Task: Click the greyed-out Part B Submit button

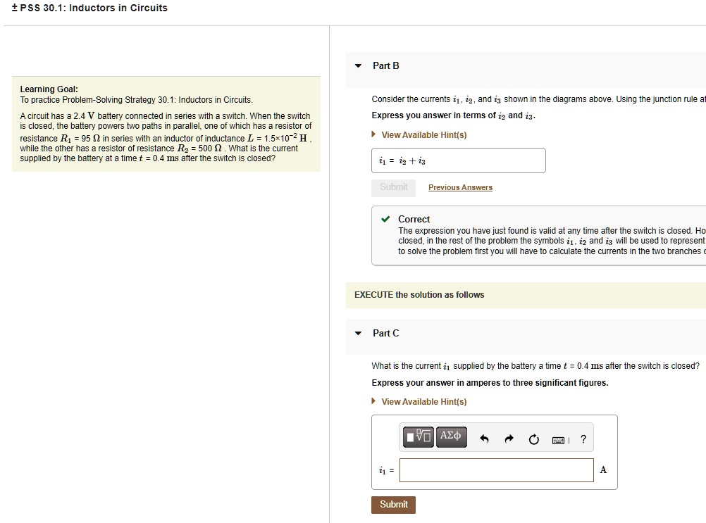Action: (393, 187)
